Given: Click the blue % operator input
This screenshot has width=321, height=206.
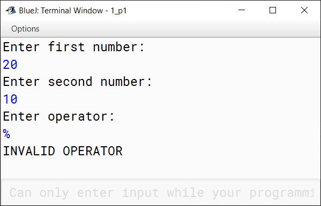Looking at the screenshot, I should 6,134.
